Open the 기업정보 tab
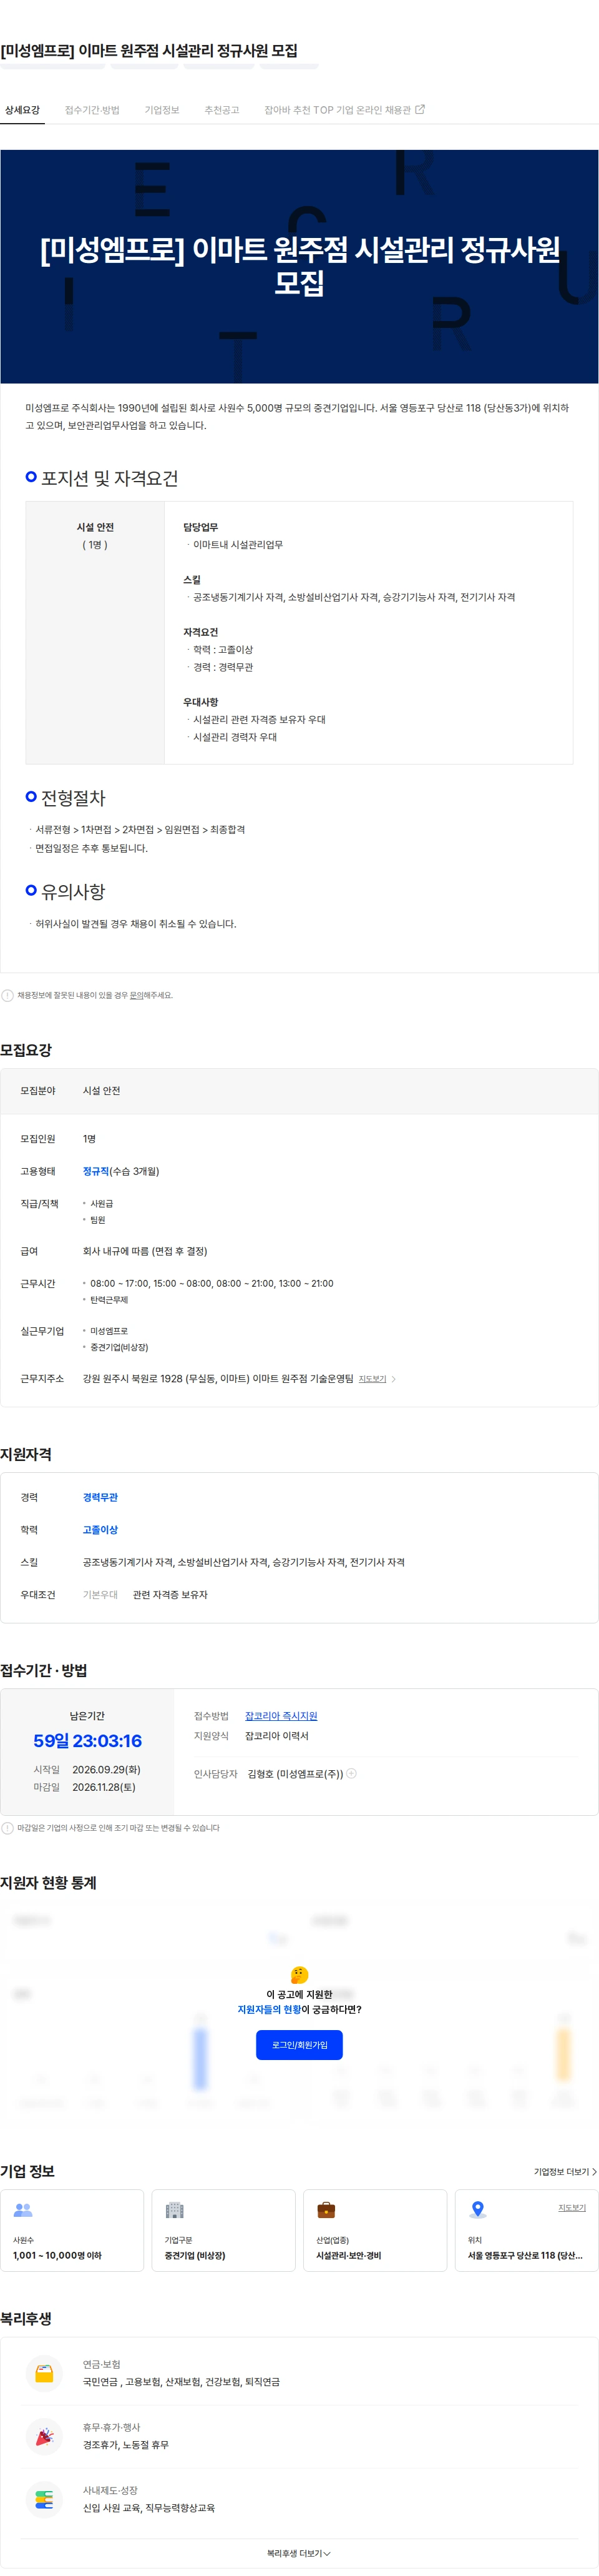This screenshot has height=2576, width=599. pos(162,110)
